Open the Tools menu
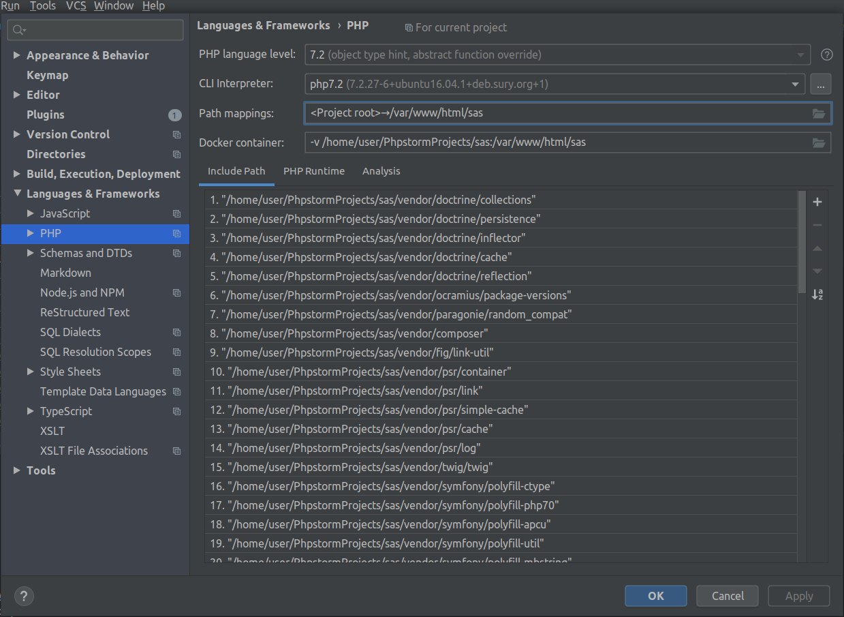 pyautogui.click(x=43, y=6)
